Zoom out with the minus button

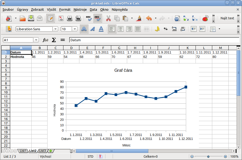[x=192, y=157]
